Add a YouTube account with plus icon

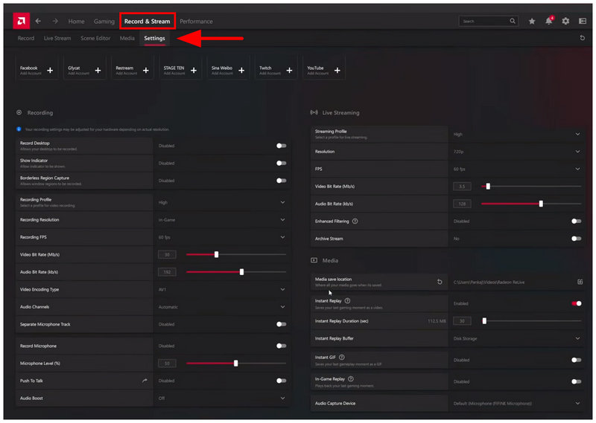click(x=337, y=70)
